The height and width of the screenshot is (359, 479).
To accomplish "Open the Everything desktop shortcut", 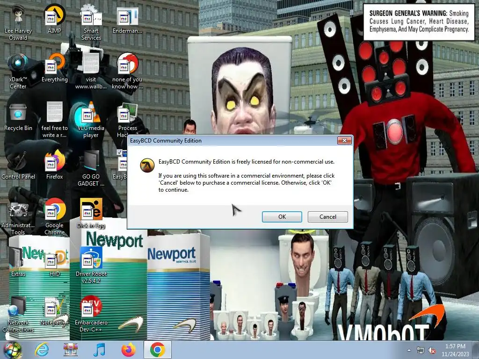I will (x=54, y=68).
